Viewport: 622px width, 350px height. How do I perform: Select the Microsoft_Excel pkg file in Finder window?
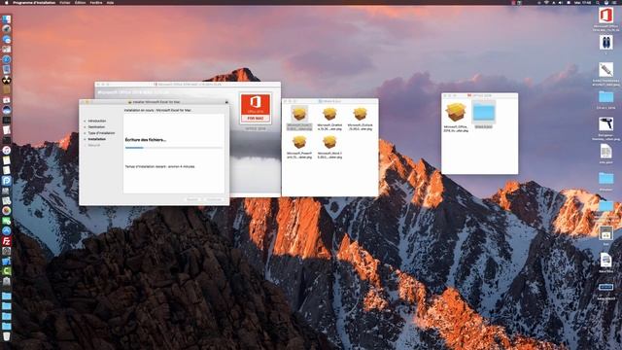[x=299, y=118]
